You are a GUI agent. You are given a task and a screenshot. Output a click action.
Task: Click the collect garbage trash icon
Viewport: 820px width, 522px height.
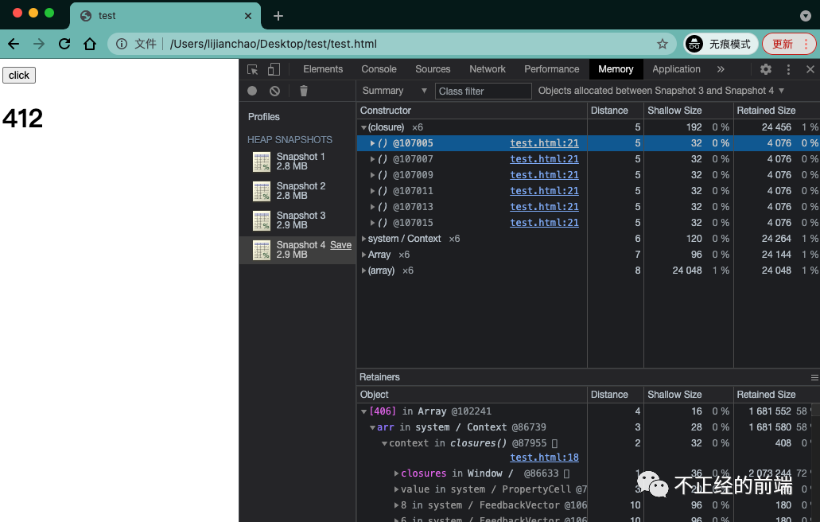click(x=303, y=91)
